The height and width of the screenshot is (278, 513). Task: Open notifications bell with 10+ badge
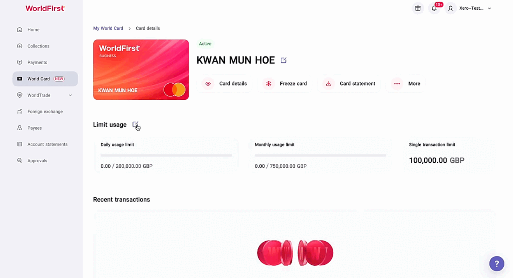pos(434,8)
